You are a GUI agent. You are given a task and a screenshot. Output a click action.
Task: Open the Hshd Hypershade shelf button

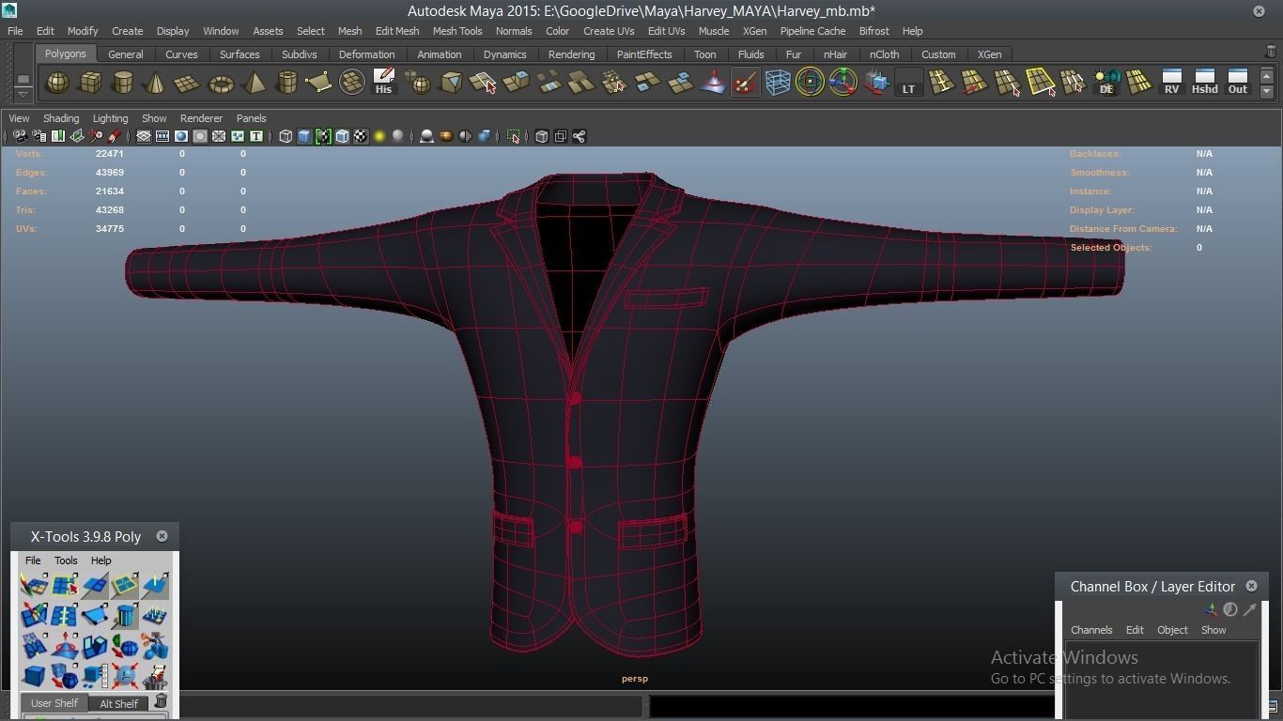[x=1204, y=83]
